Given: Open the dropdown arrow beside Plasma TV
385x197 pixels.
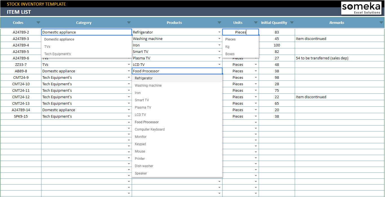Looking at the screenshot, I should pos(219,58).
